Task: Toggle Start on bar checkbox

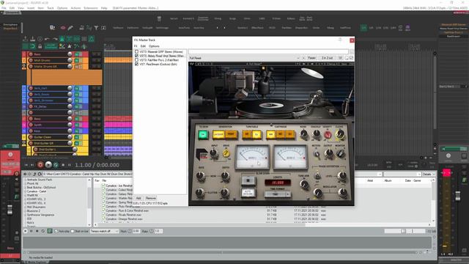Action: [73, 231]
